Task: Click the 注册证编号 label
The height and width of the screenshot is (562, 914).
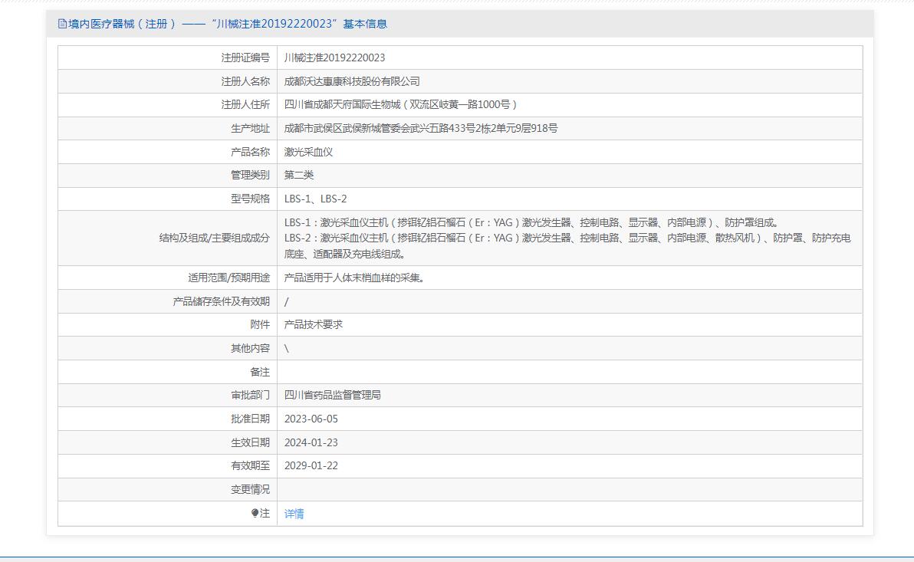Action: 245,58
